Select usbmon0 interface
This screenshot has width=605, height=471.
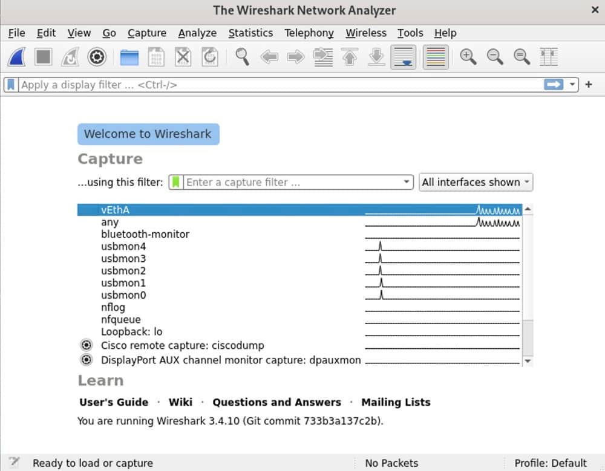click(299, 295)
